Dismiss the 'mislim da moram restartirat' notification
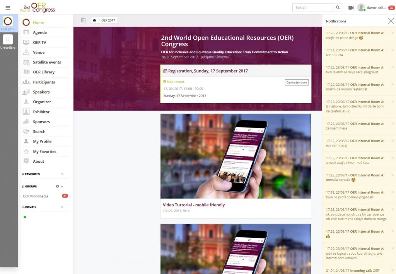Image resolution: width=396 pixels, height=274 pixels. click(x=393, y=84)
